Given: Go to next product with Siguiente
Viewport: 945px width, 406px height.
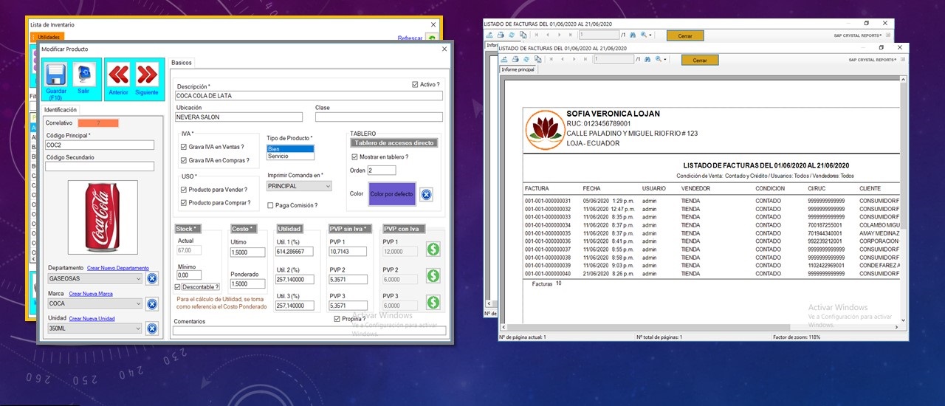Looking at the screenshot, I should pyautogui.click(x=146, y=75).
